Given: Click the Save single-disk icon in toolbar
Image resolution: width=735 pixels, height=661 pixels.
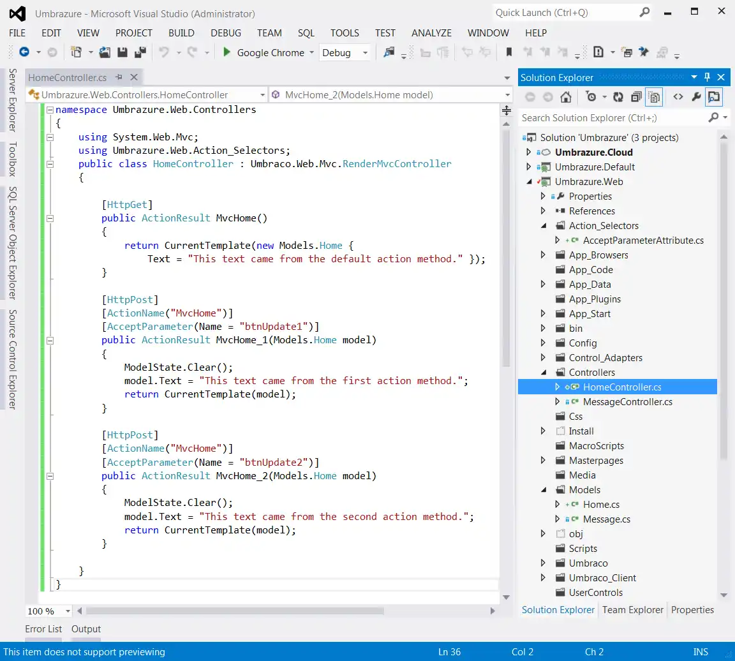Looking at the screenshot, I should [122, 52].
